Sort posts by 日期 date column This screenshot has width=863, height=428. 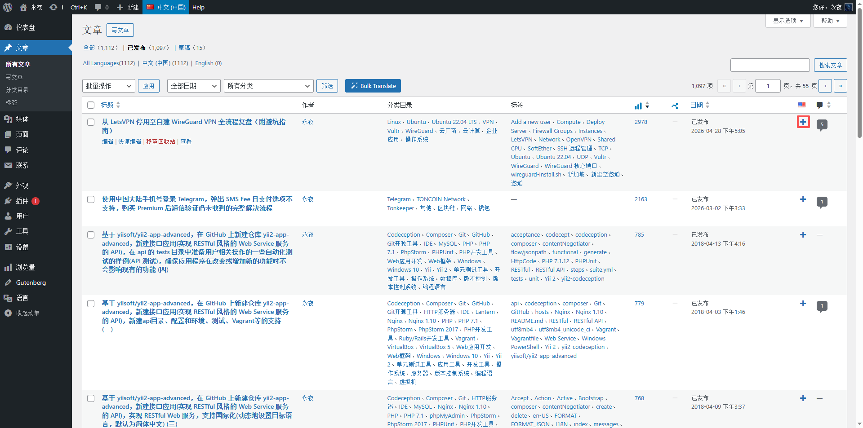tap(700, 105)
